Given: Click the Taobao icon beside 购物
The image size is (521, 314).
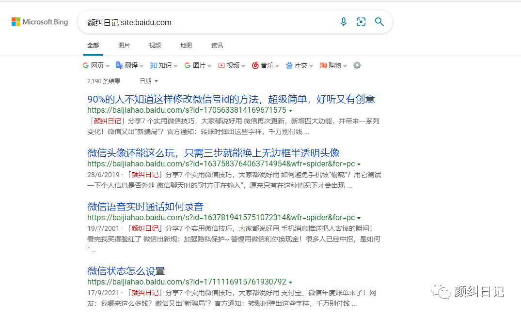Looking at the screenshot, I should (323, 65).
